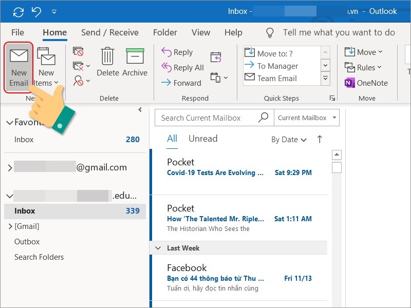Send the message to OneNote
Image resolution: width=411 pixels, height=308 pixels.
point(366,83)
